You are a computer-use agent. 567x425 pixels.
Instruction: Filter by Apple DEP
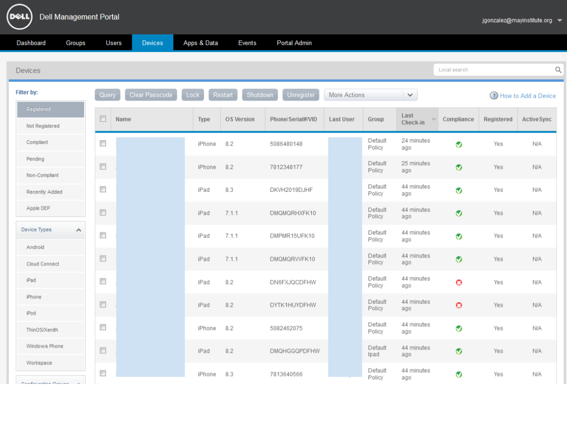click(x=51, y=208)
